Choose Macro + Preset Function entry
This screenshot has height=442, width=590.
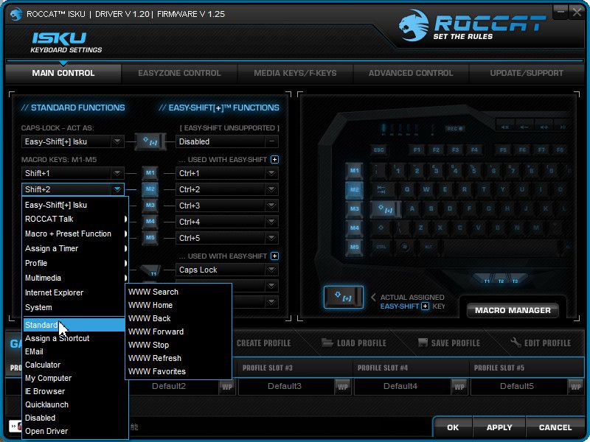click(75, 234)
